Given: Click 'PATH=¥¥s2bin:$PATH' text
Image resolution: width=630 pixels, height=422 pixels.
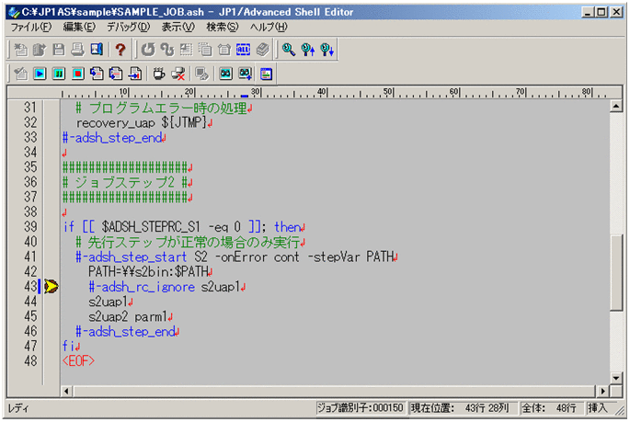Looking at the screenshot, I should pyautogui.click(x=148, y=272).
